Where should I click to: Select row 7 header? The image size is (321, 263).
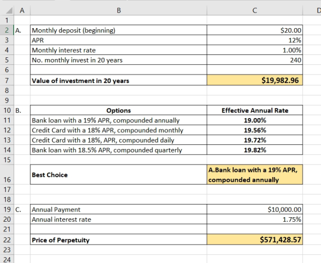point(7,80)
